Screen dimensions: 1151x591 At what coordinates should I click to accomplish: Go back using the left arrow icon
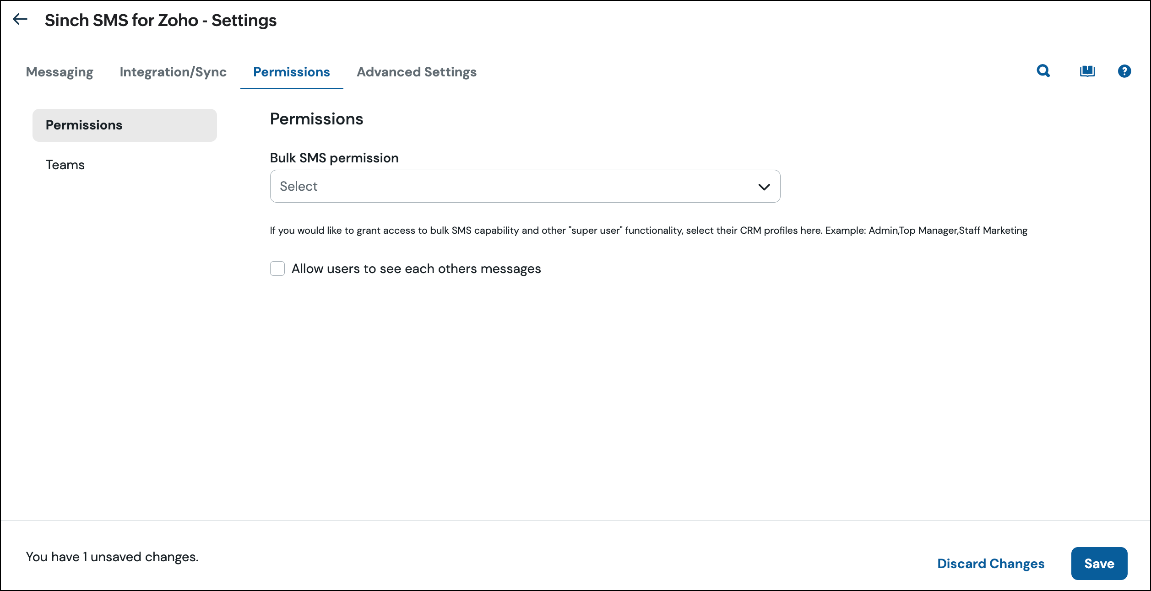20,19
